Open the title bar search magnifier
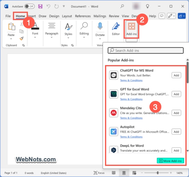189x177 pixels. tap(122, 6)
